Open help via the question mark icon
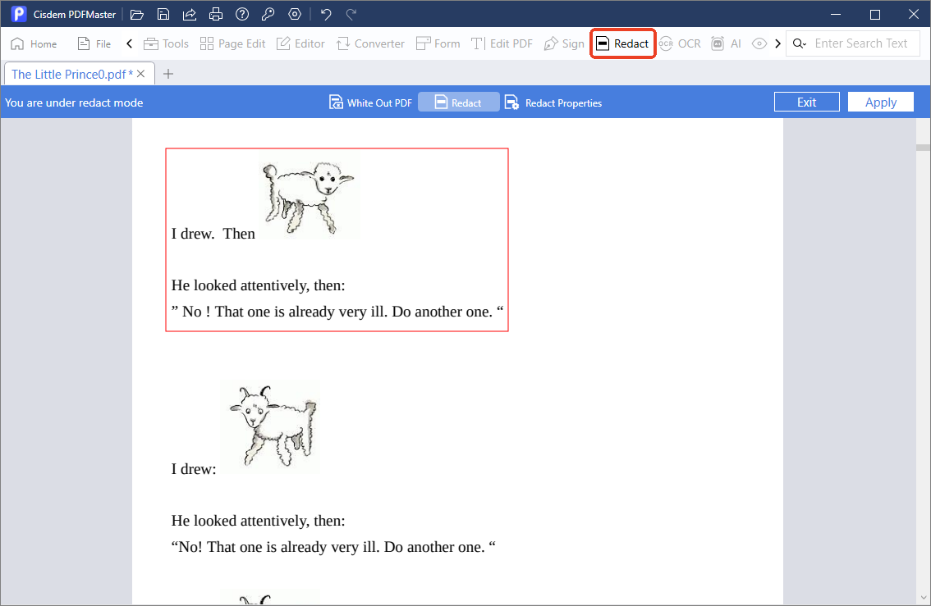 point(241,14)
